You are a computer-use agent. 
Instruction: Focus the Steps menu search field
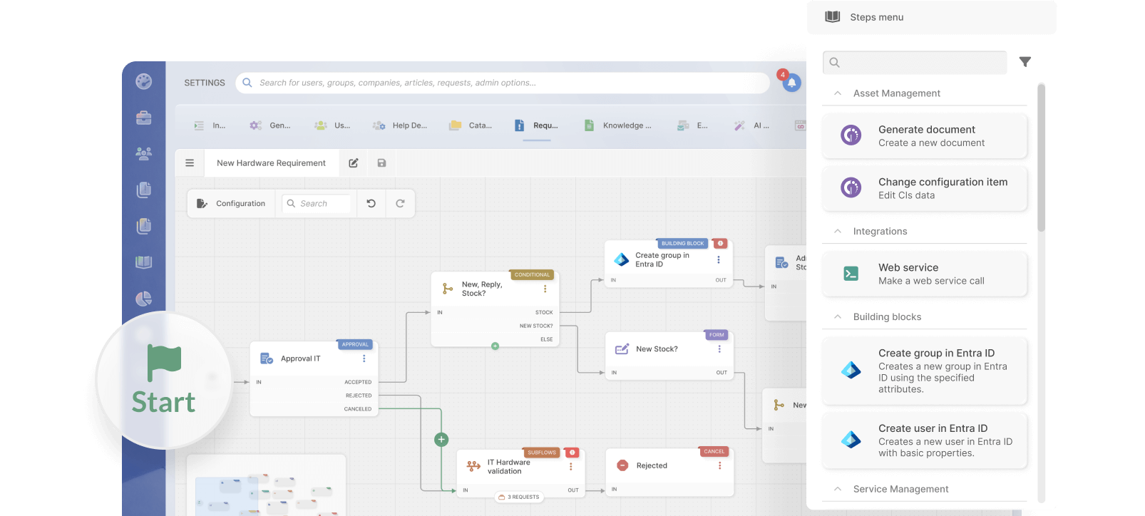coord(915,63)
